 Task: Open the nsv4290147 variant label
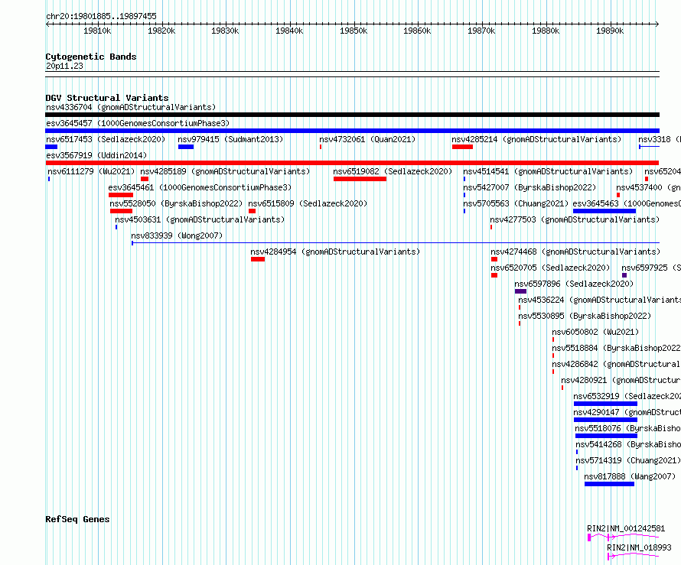[x=627, y=412]
